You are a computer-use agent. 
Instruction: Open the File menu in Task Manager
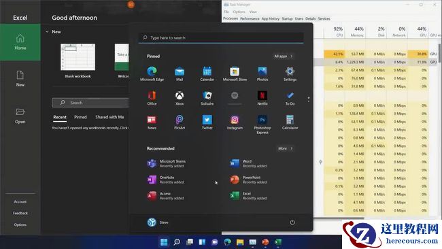(x=226, y=12)
